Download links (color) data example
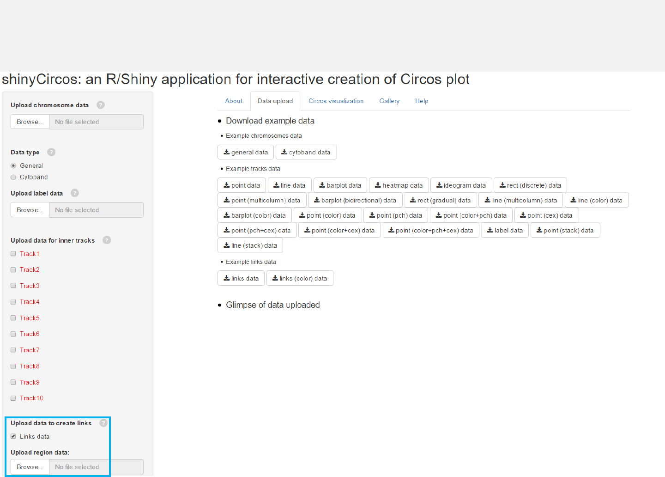The height and width of the screenshot is (477, 665). pyautogui.click(x=300, y=278)
